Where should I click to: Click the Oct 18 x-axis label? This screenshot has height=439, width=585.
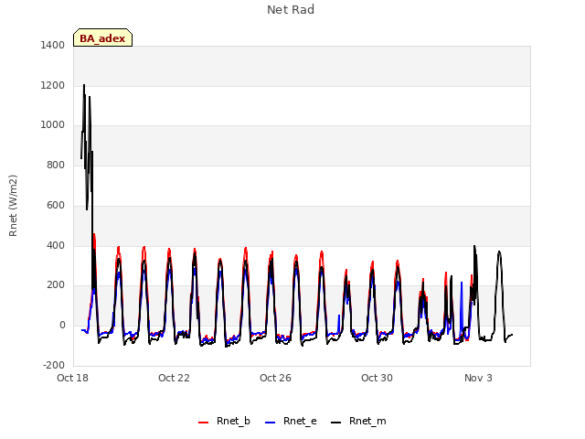pyautogui.click(x=73, y=378)
